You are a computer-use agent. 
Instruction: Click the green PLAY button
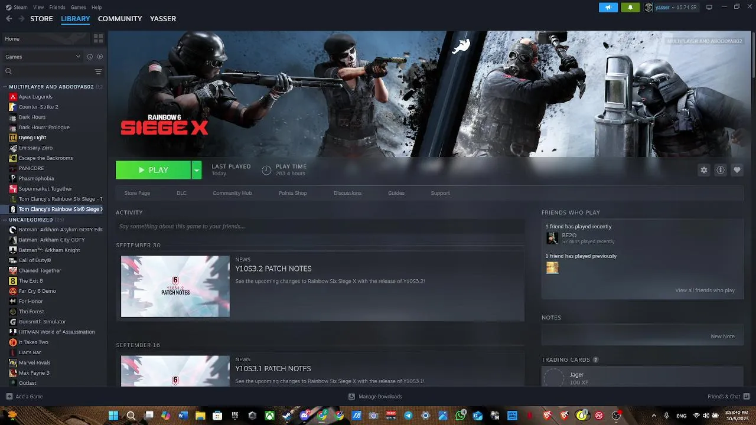[x=154, y=170]
